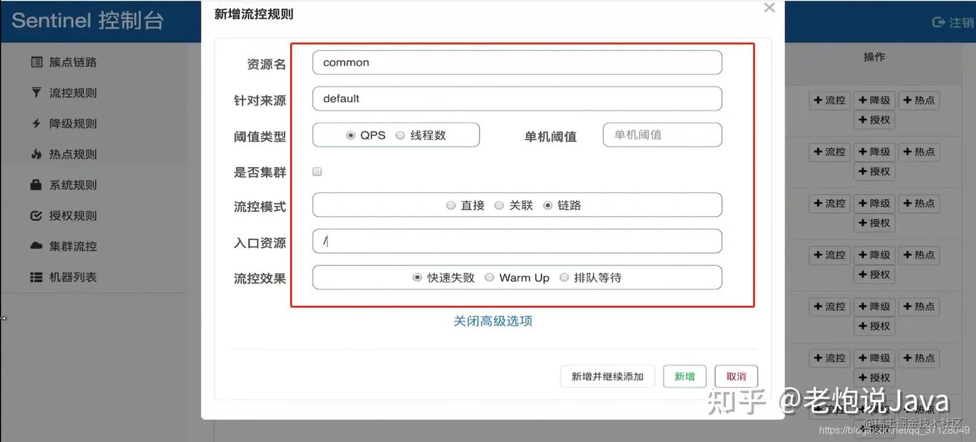Screen dimensions: 976x442
Task: Collapse options via 关闭高级选项 link
Action: [x=493, y=321]
